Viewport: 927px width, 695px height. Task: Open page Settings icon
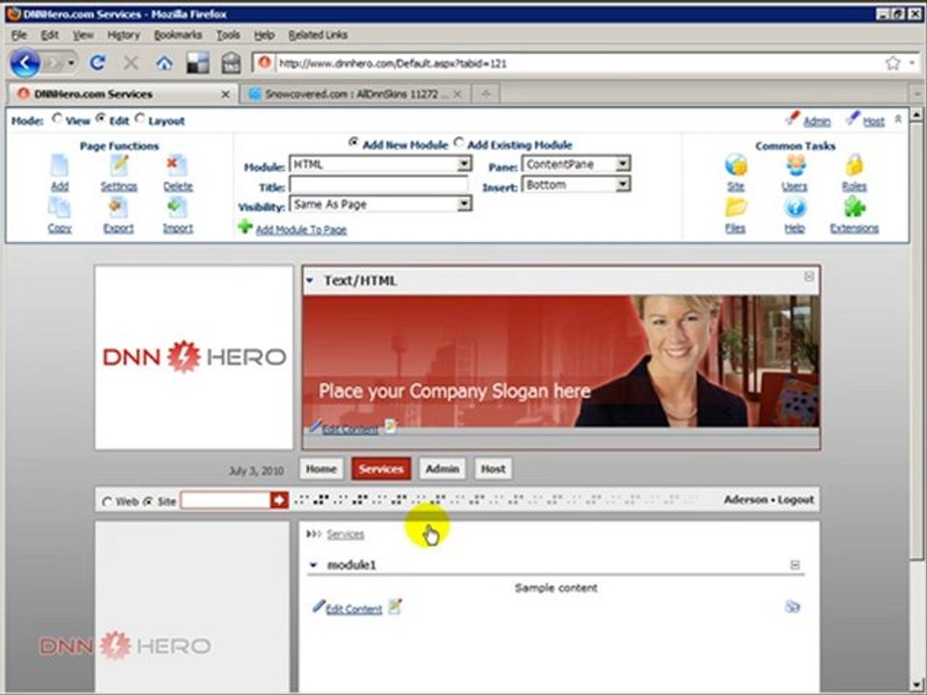(119, 166)
